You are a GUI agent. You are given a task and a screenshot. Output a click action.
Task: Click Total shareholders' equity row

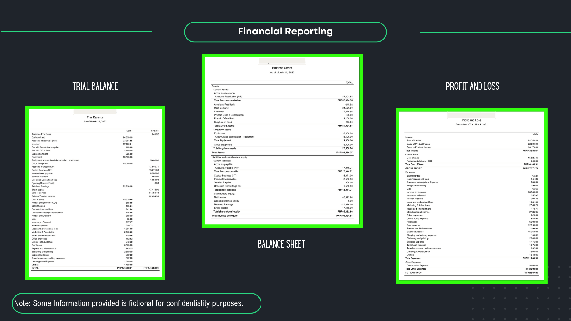click(282, 212)
